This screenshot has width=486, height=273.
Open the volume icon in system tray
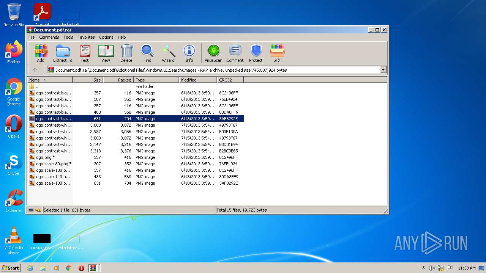pyautogui.click(x=432, y=268)
